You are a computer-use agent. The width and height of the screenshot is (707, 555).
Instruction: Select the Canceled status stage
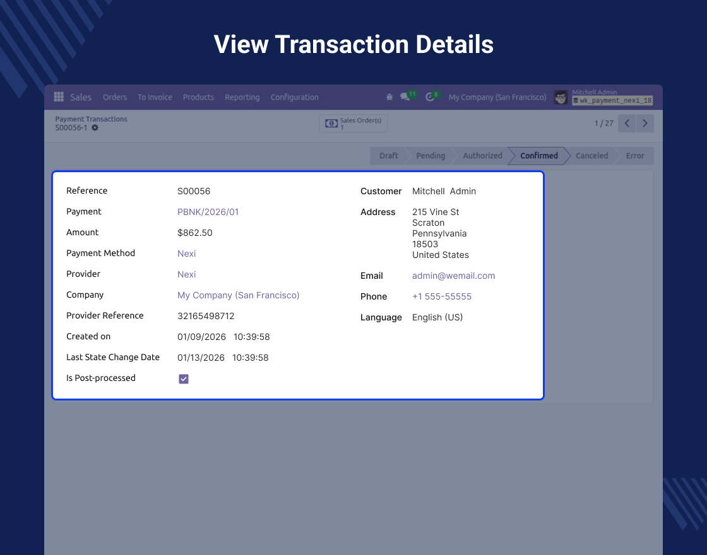coord(591,156)
